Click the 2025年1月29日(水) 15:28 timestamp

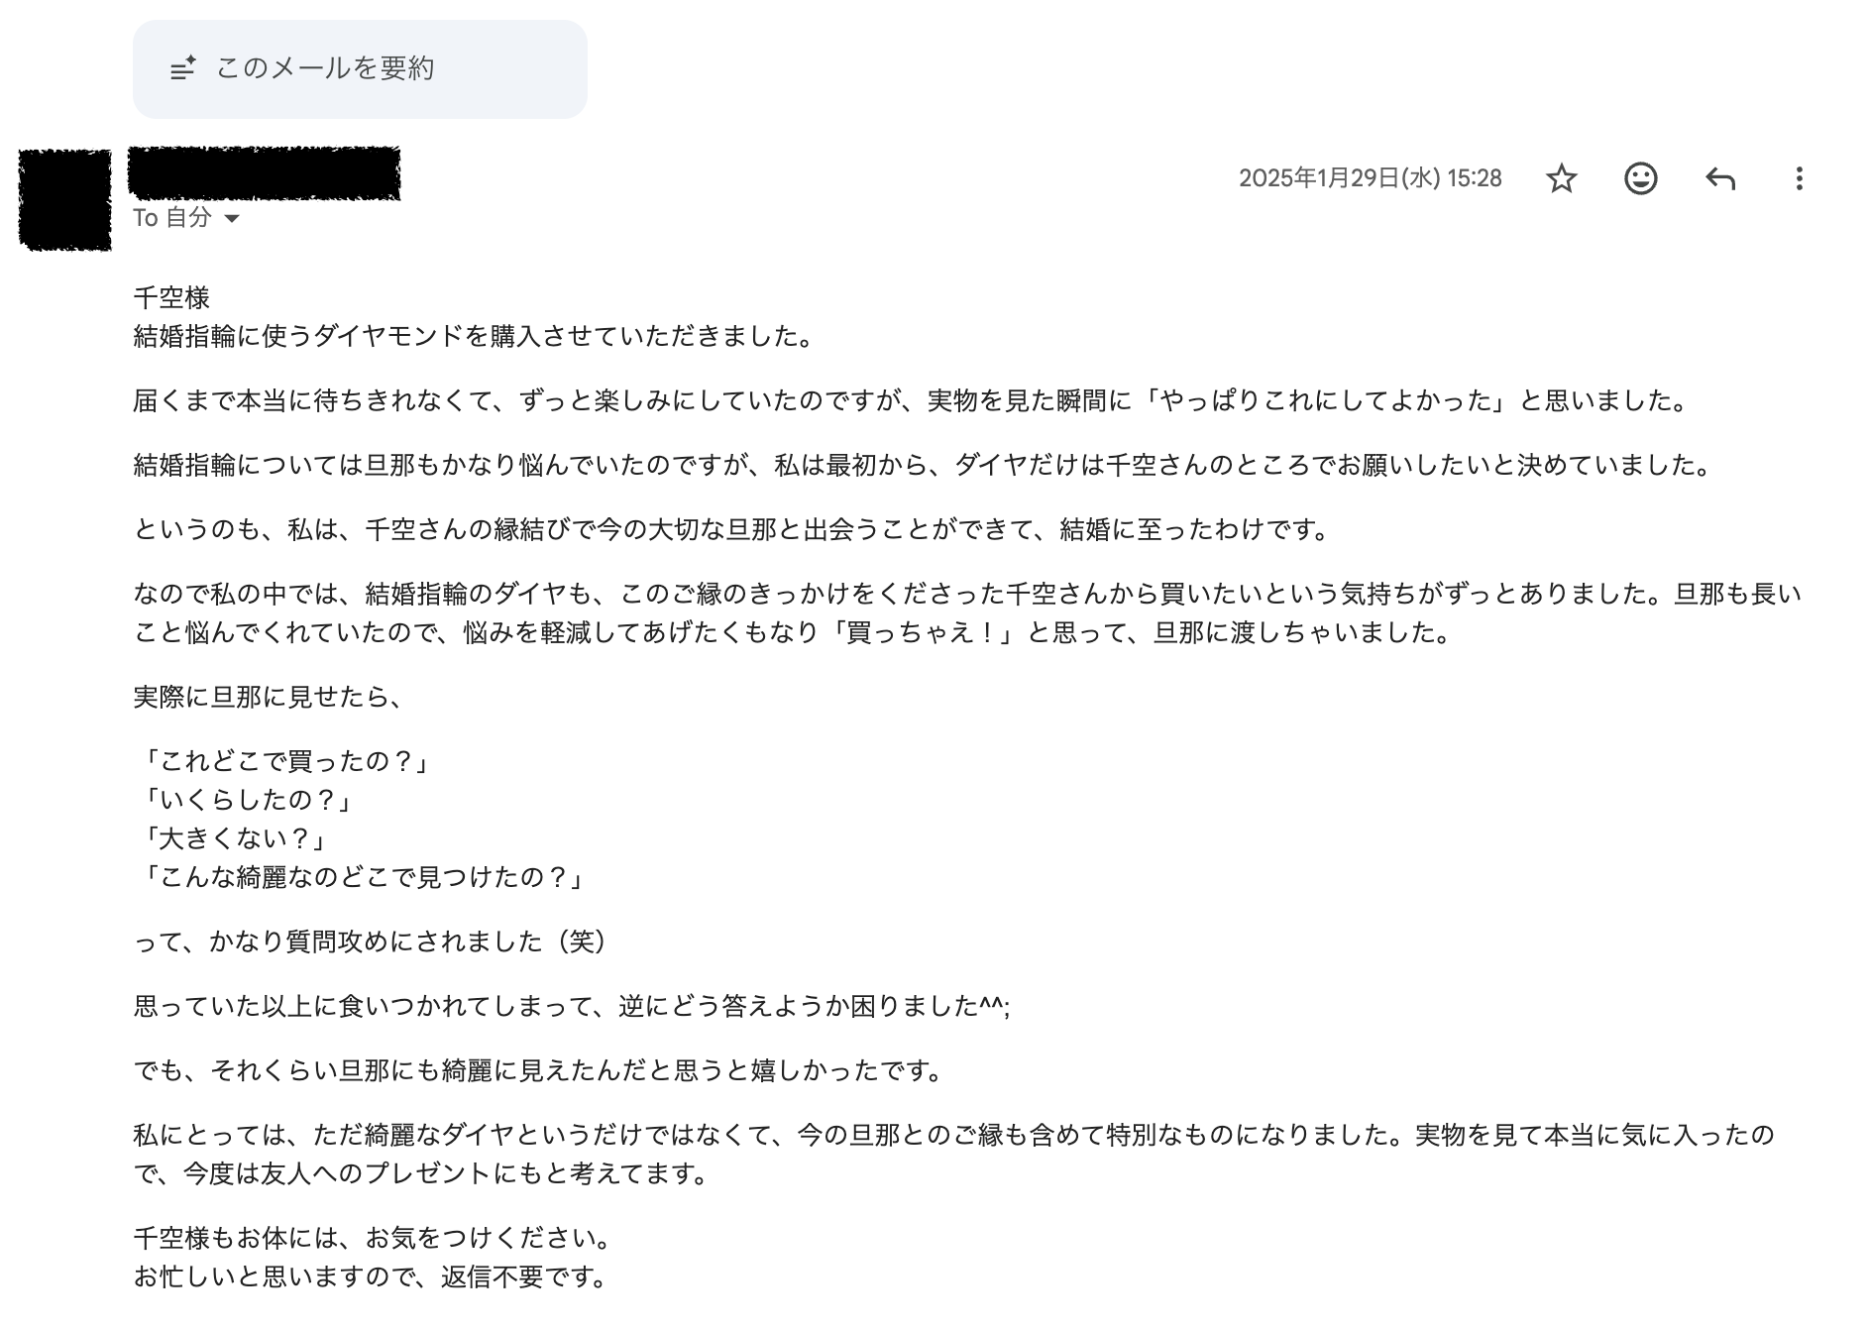[1371, 178]
